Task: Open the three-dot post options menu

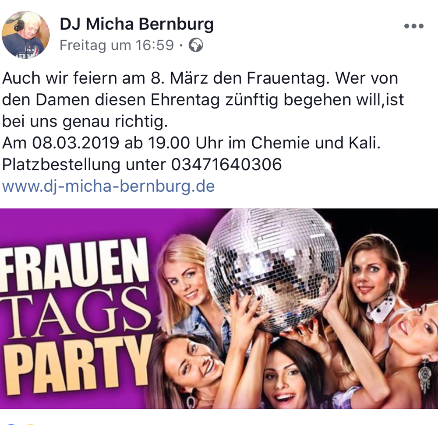Action: tap(414, 26)
